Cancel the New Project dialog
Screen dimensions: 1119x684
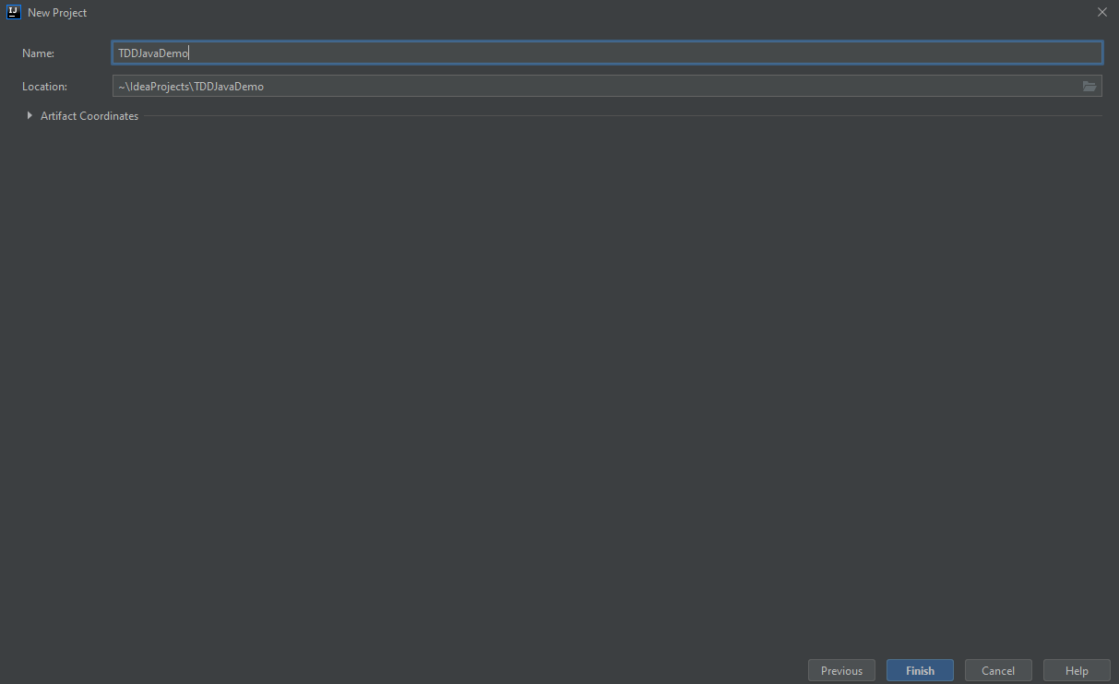click(998, 671)
